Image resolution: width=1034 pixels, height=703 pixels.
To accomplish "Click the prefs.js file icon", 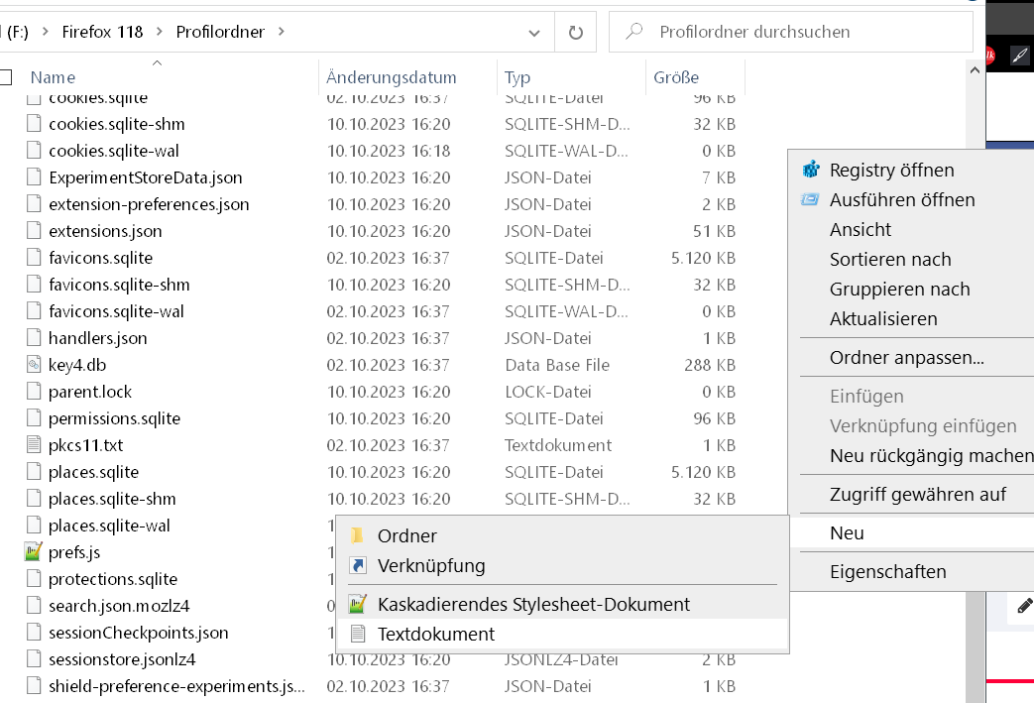I will click(34, 552).
